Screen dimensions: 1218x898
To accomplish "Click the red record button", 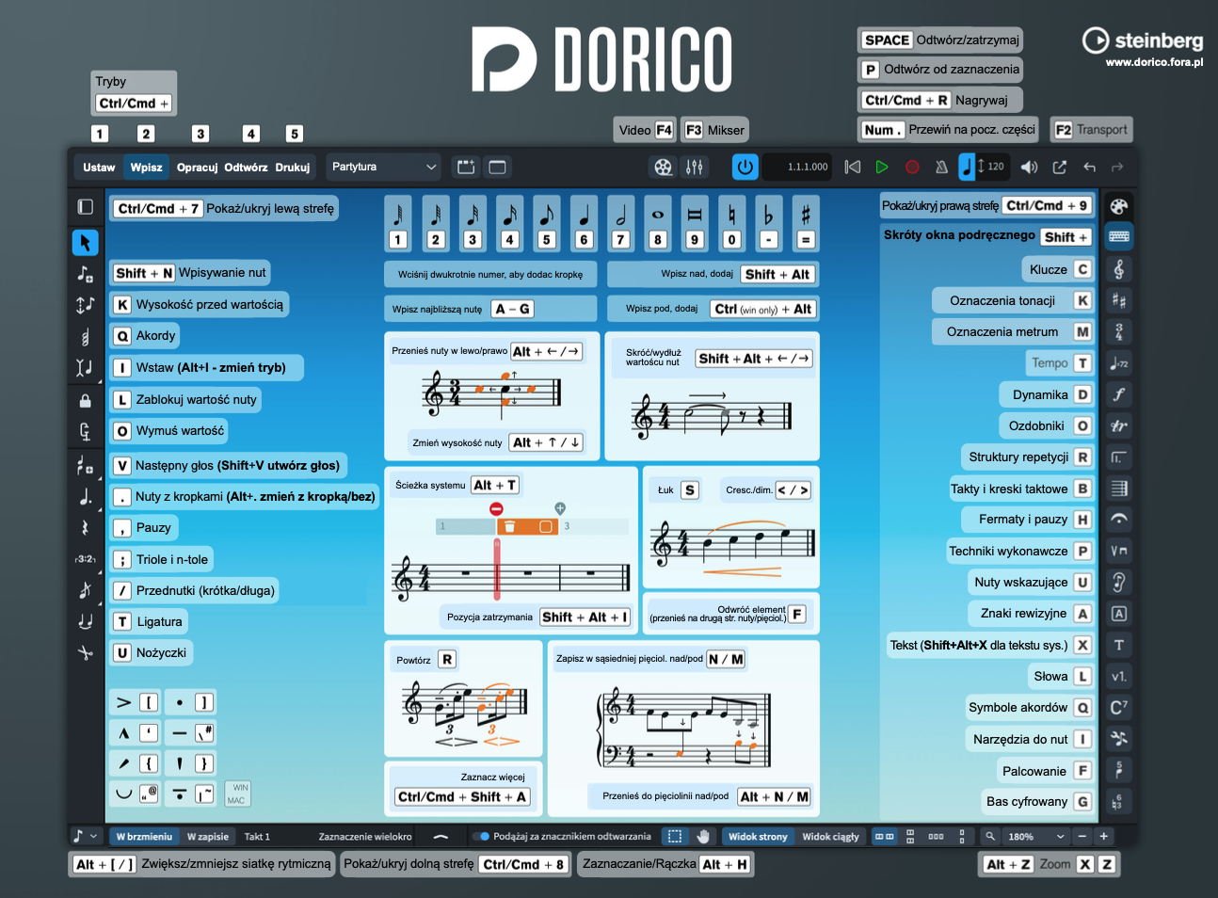I will click(x=912, y=168).
